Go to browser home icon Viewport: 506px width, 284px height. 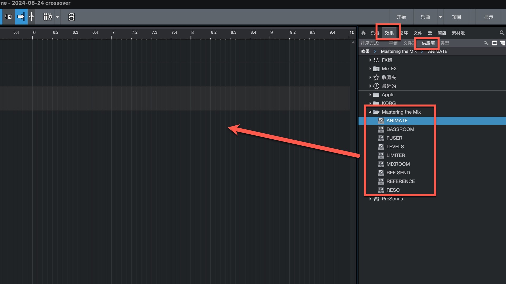click(363, 33)
